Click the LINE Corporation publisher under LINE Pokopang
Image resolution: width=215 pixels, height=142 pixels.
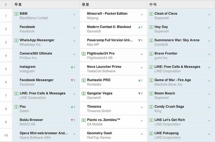coord(168,138)
